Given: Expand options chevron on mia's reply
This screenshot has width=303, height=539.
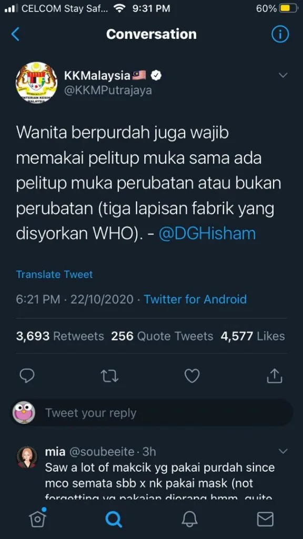Looking at the screenshot, I should 282,451.
